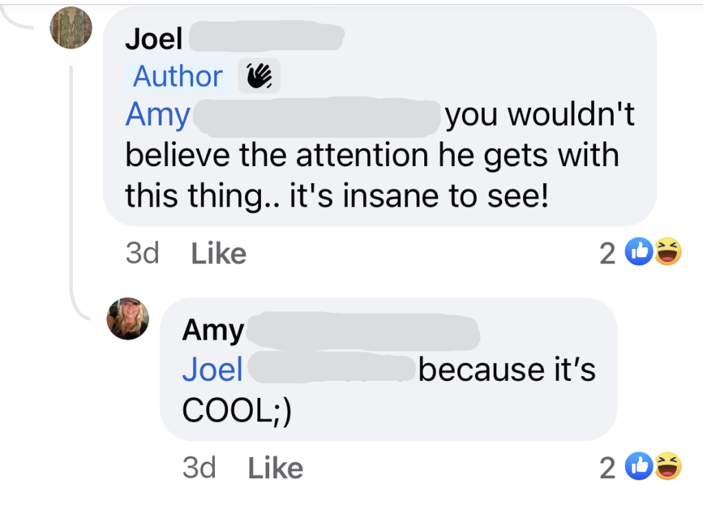703x505 pixels.
Task: Open reaction count on Joel's comment
Action: 607,254
